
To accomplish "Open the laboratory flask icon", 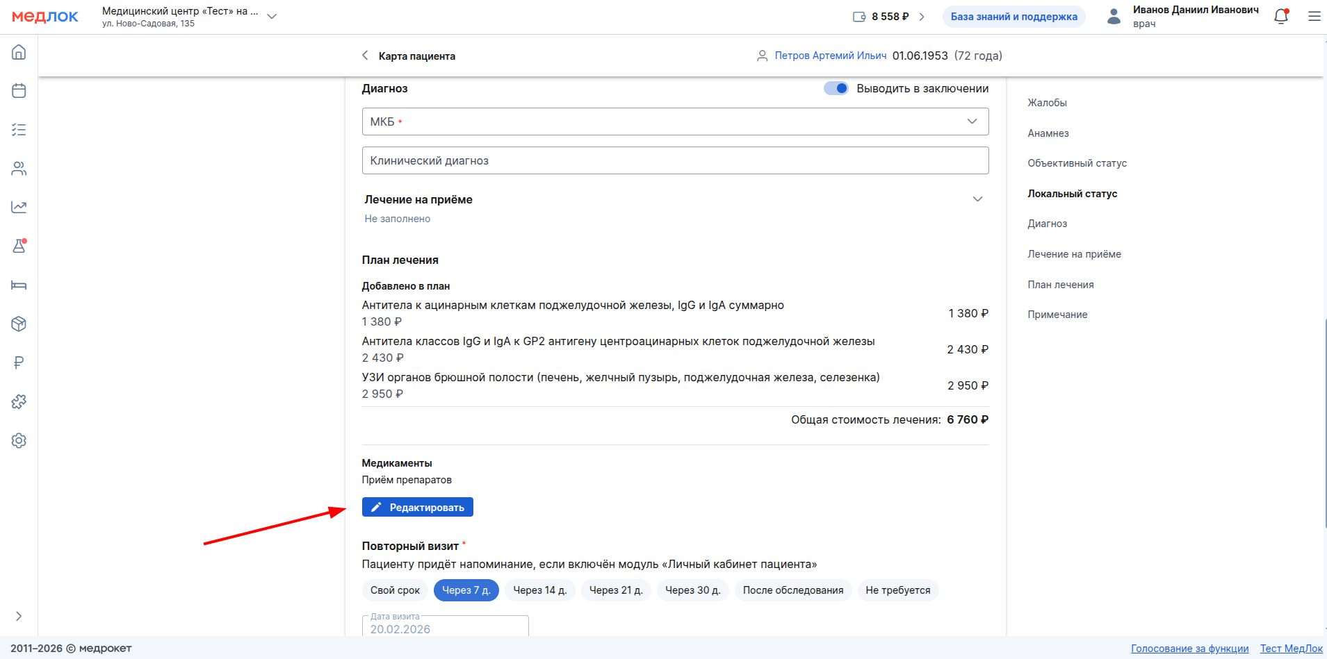I will (x=19, y=246).
